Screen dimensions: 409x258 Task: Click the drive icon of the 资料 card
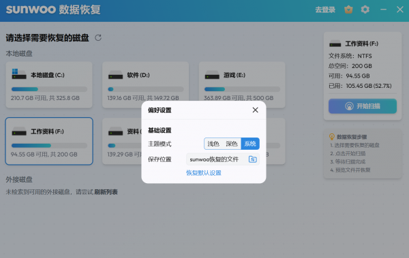116,131
